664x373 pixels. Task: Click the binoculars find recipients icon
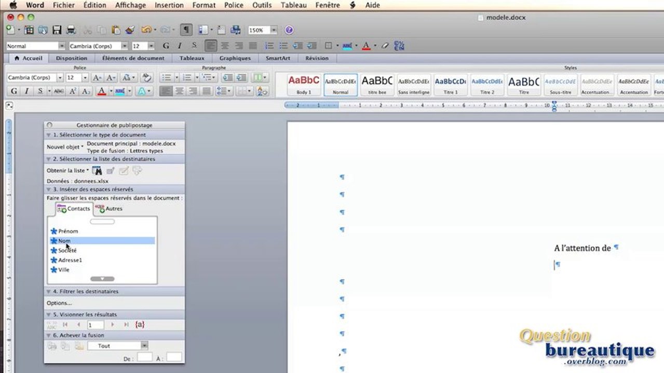pos(97,170)
